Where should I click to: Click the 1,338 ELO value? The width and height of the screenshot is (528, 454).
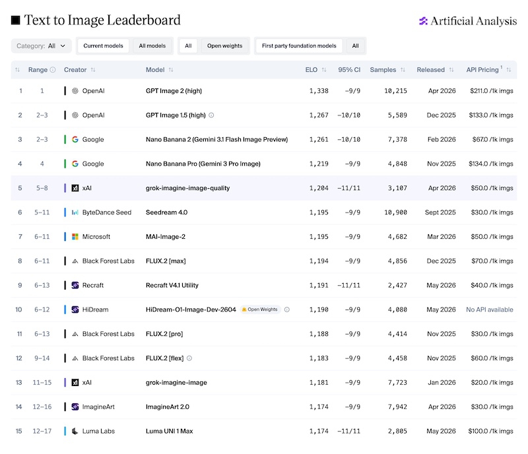click(319, 91)
